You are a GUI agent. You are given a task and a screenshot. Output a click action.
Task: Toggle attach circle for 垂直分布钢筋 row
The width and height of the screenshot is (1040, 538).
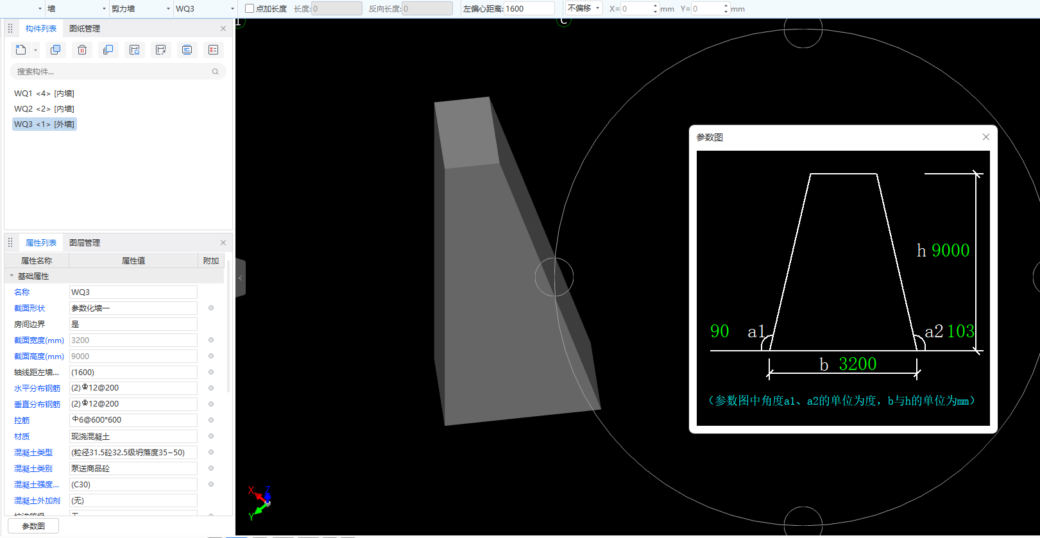point(211,404)
